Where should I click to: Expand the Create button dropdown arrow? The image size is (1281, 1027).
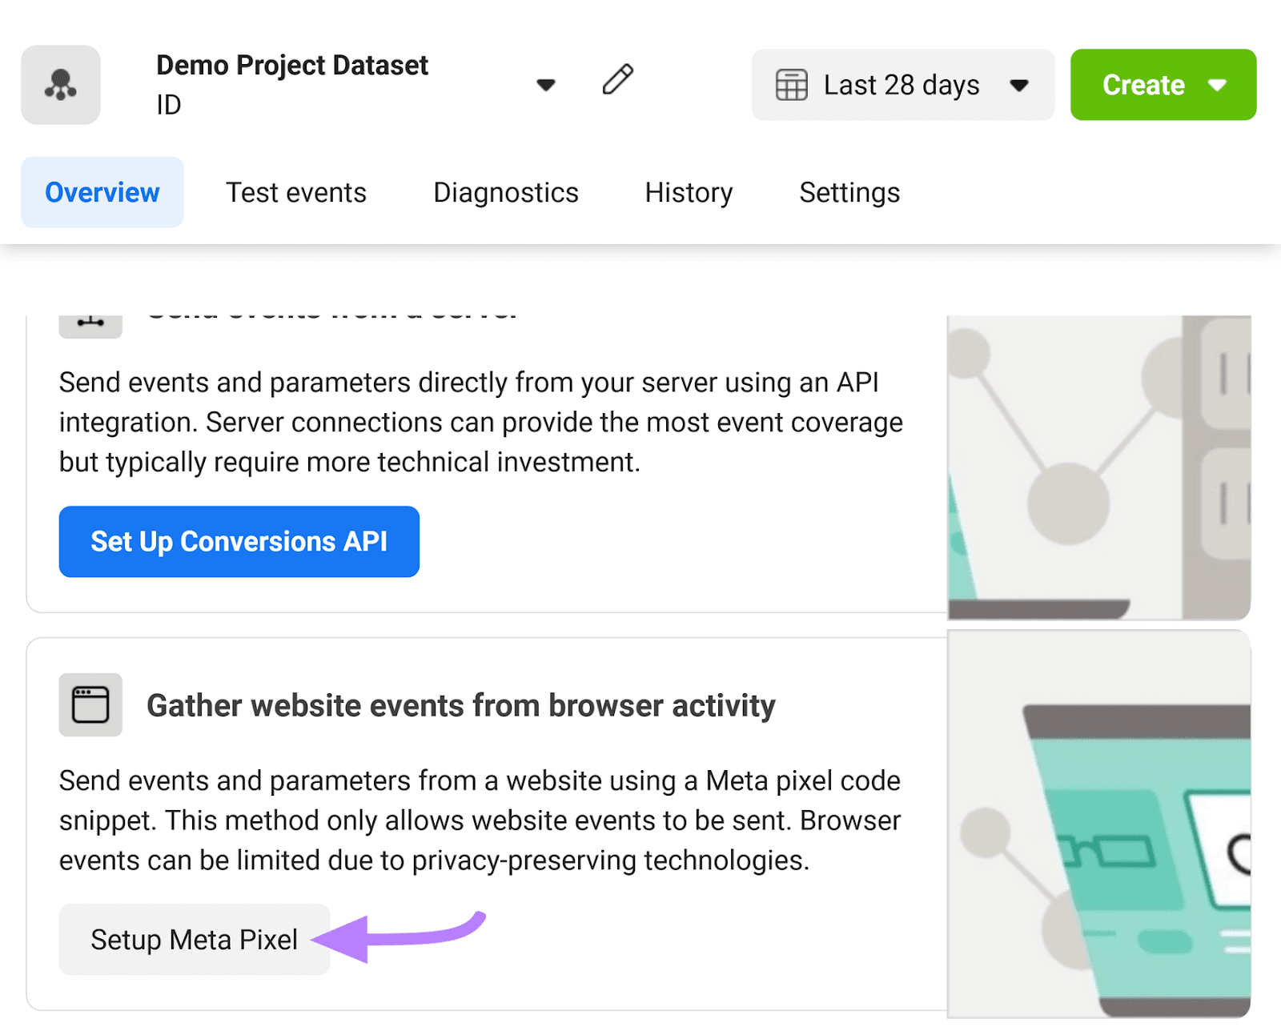tap(1219, 84)
